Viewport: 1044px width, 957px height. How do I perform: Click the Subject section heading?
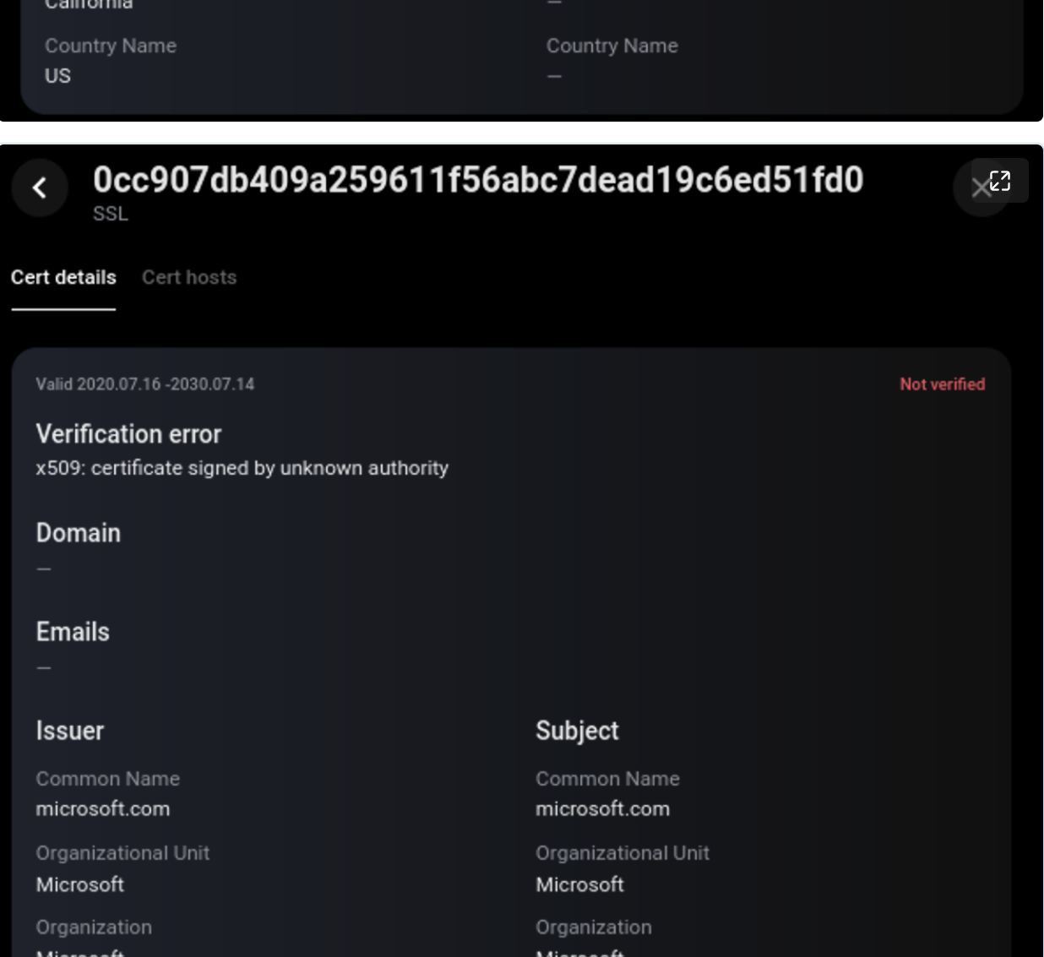click(x=577, y=731)
